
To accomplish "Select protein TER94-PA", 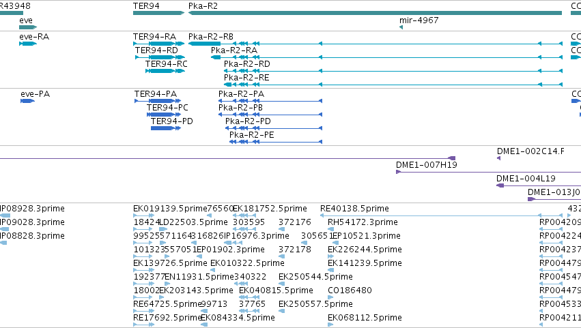I will [x=156, y=94].
